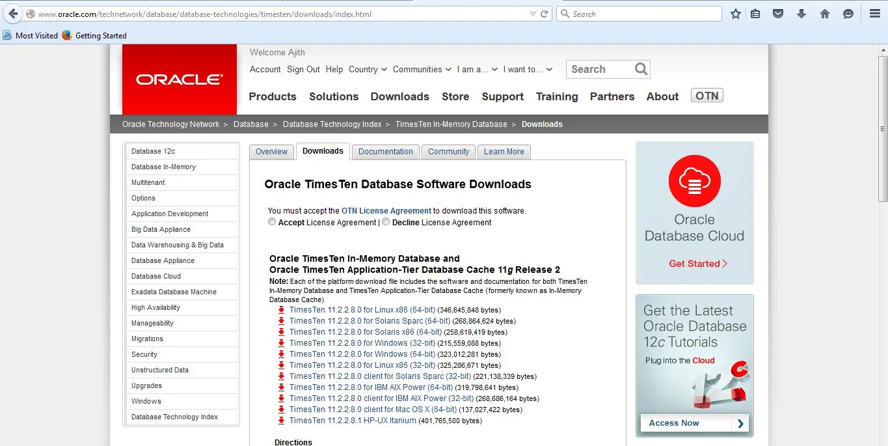Click Access Now button on tutorials ad
Screen dimensions: 888x446
(x=693, y=423)
